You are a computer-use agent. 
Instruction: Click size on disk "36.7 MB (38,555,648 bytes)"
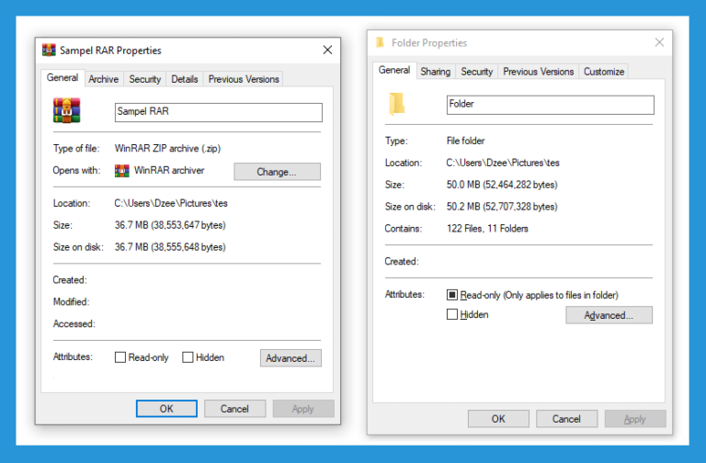pyautogui.click(x=170, y=247)
